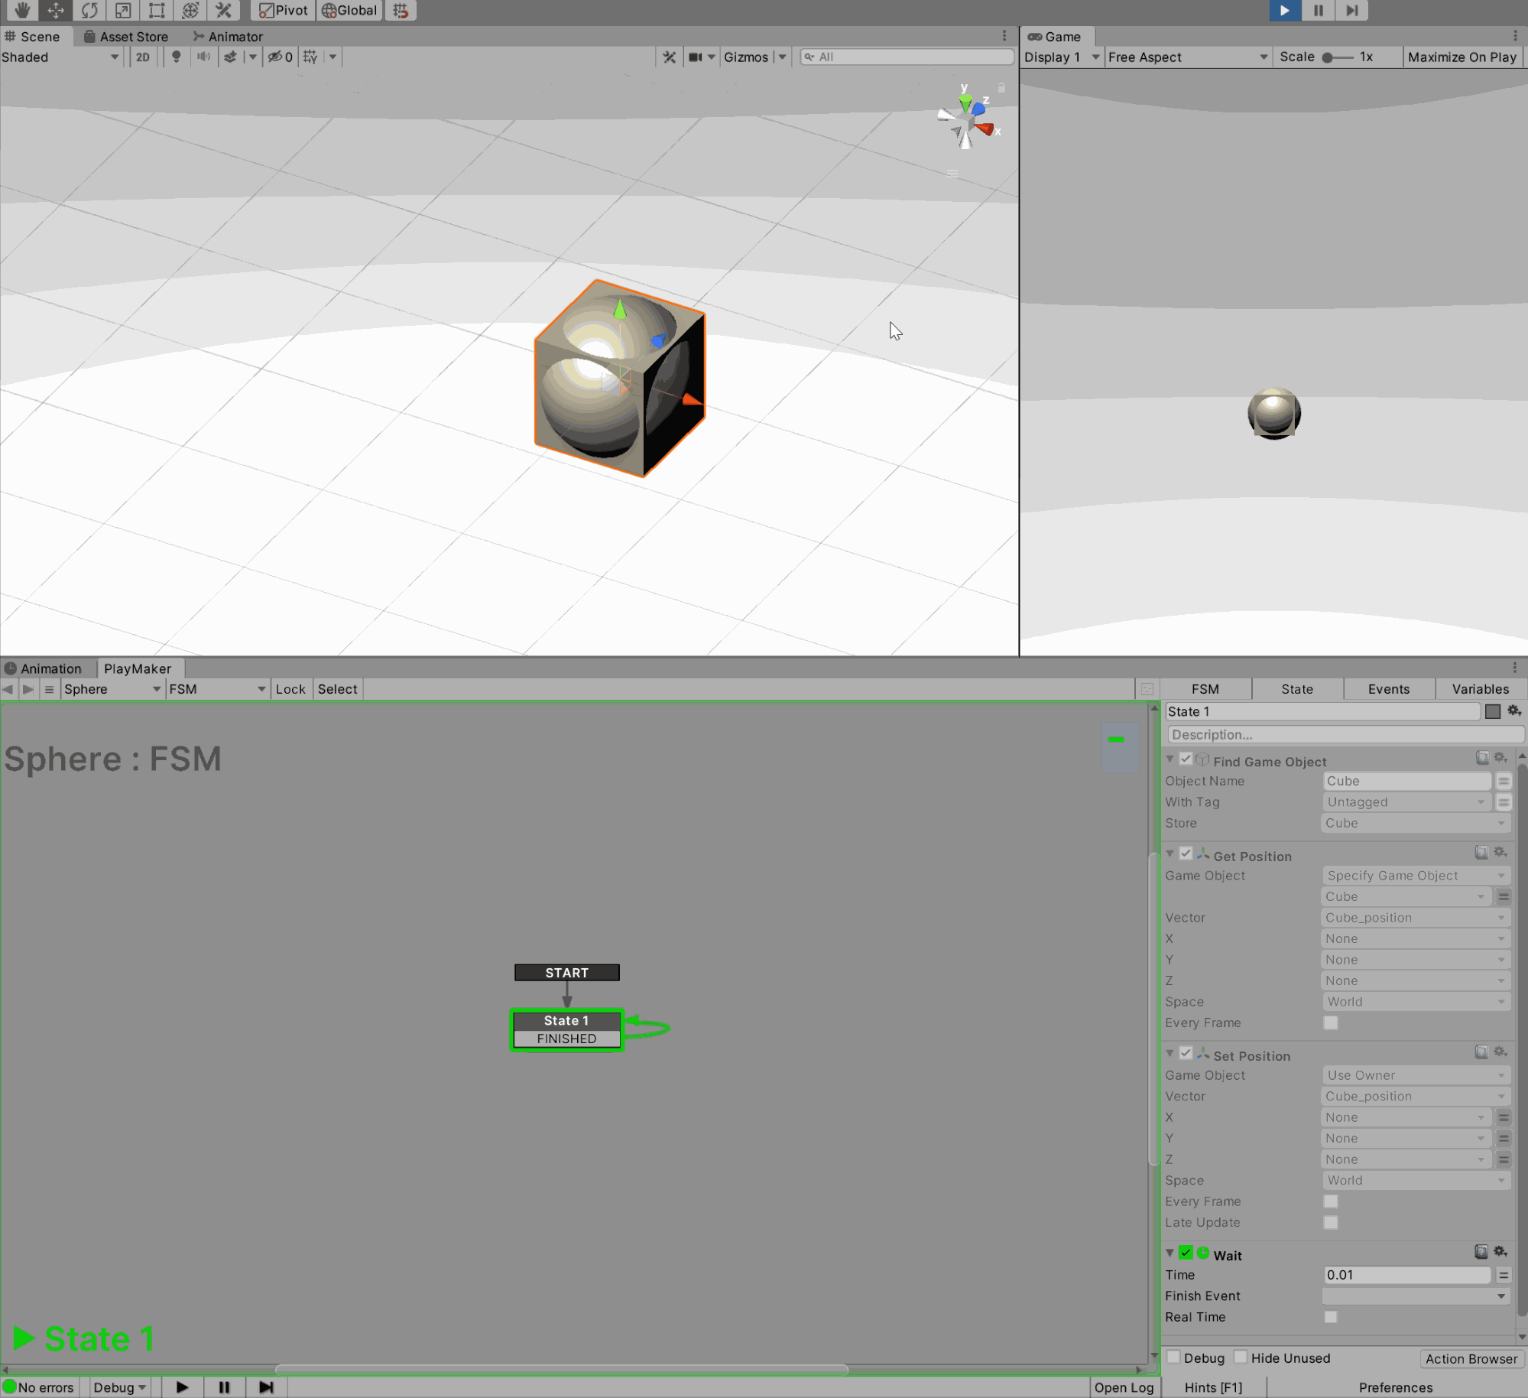Step one frame in Unity

[1351, 10]
